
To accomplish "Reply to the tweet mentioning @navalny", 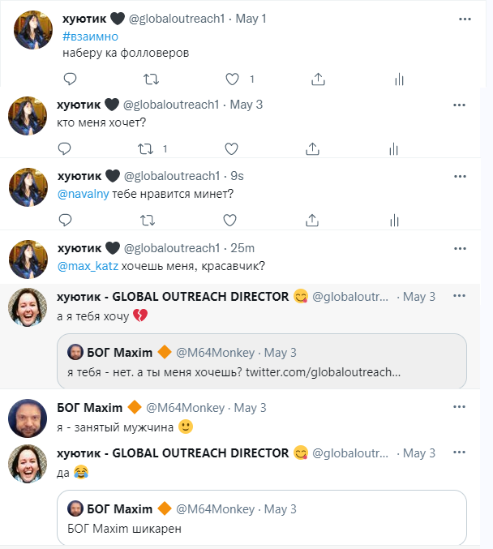I will tap(66, 219).
